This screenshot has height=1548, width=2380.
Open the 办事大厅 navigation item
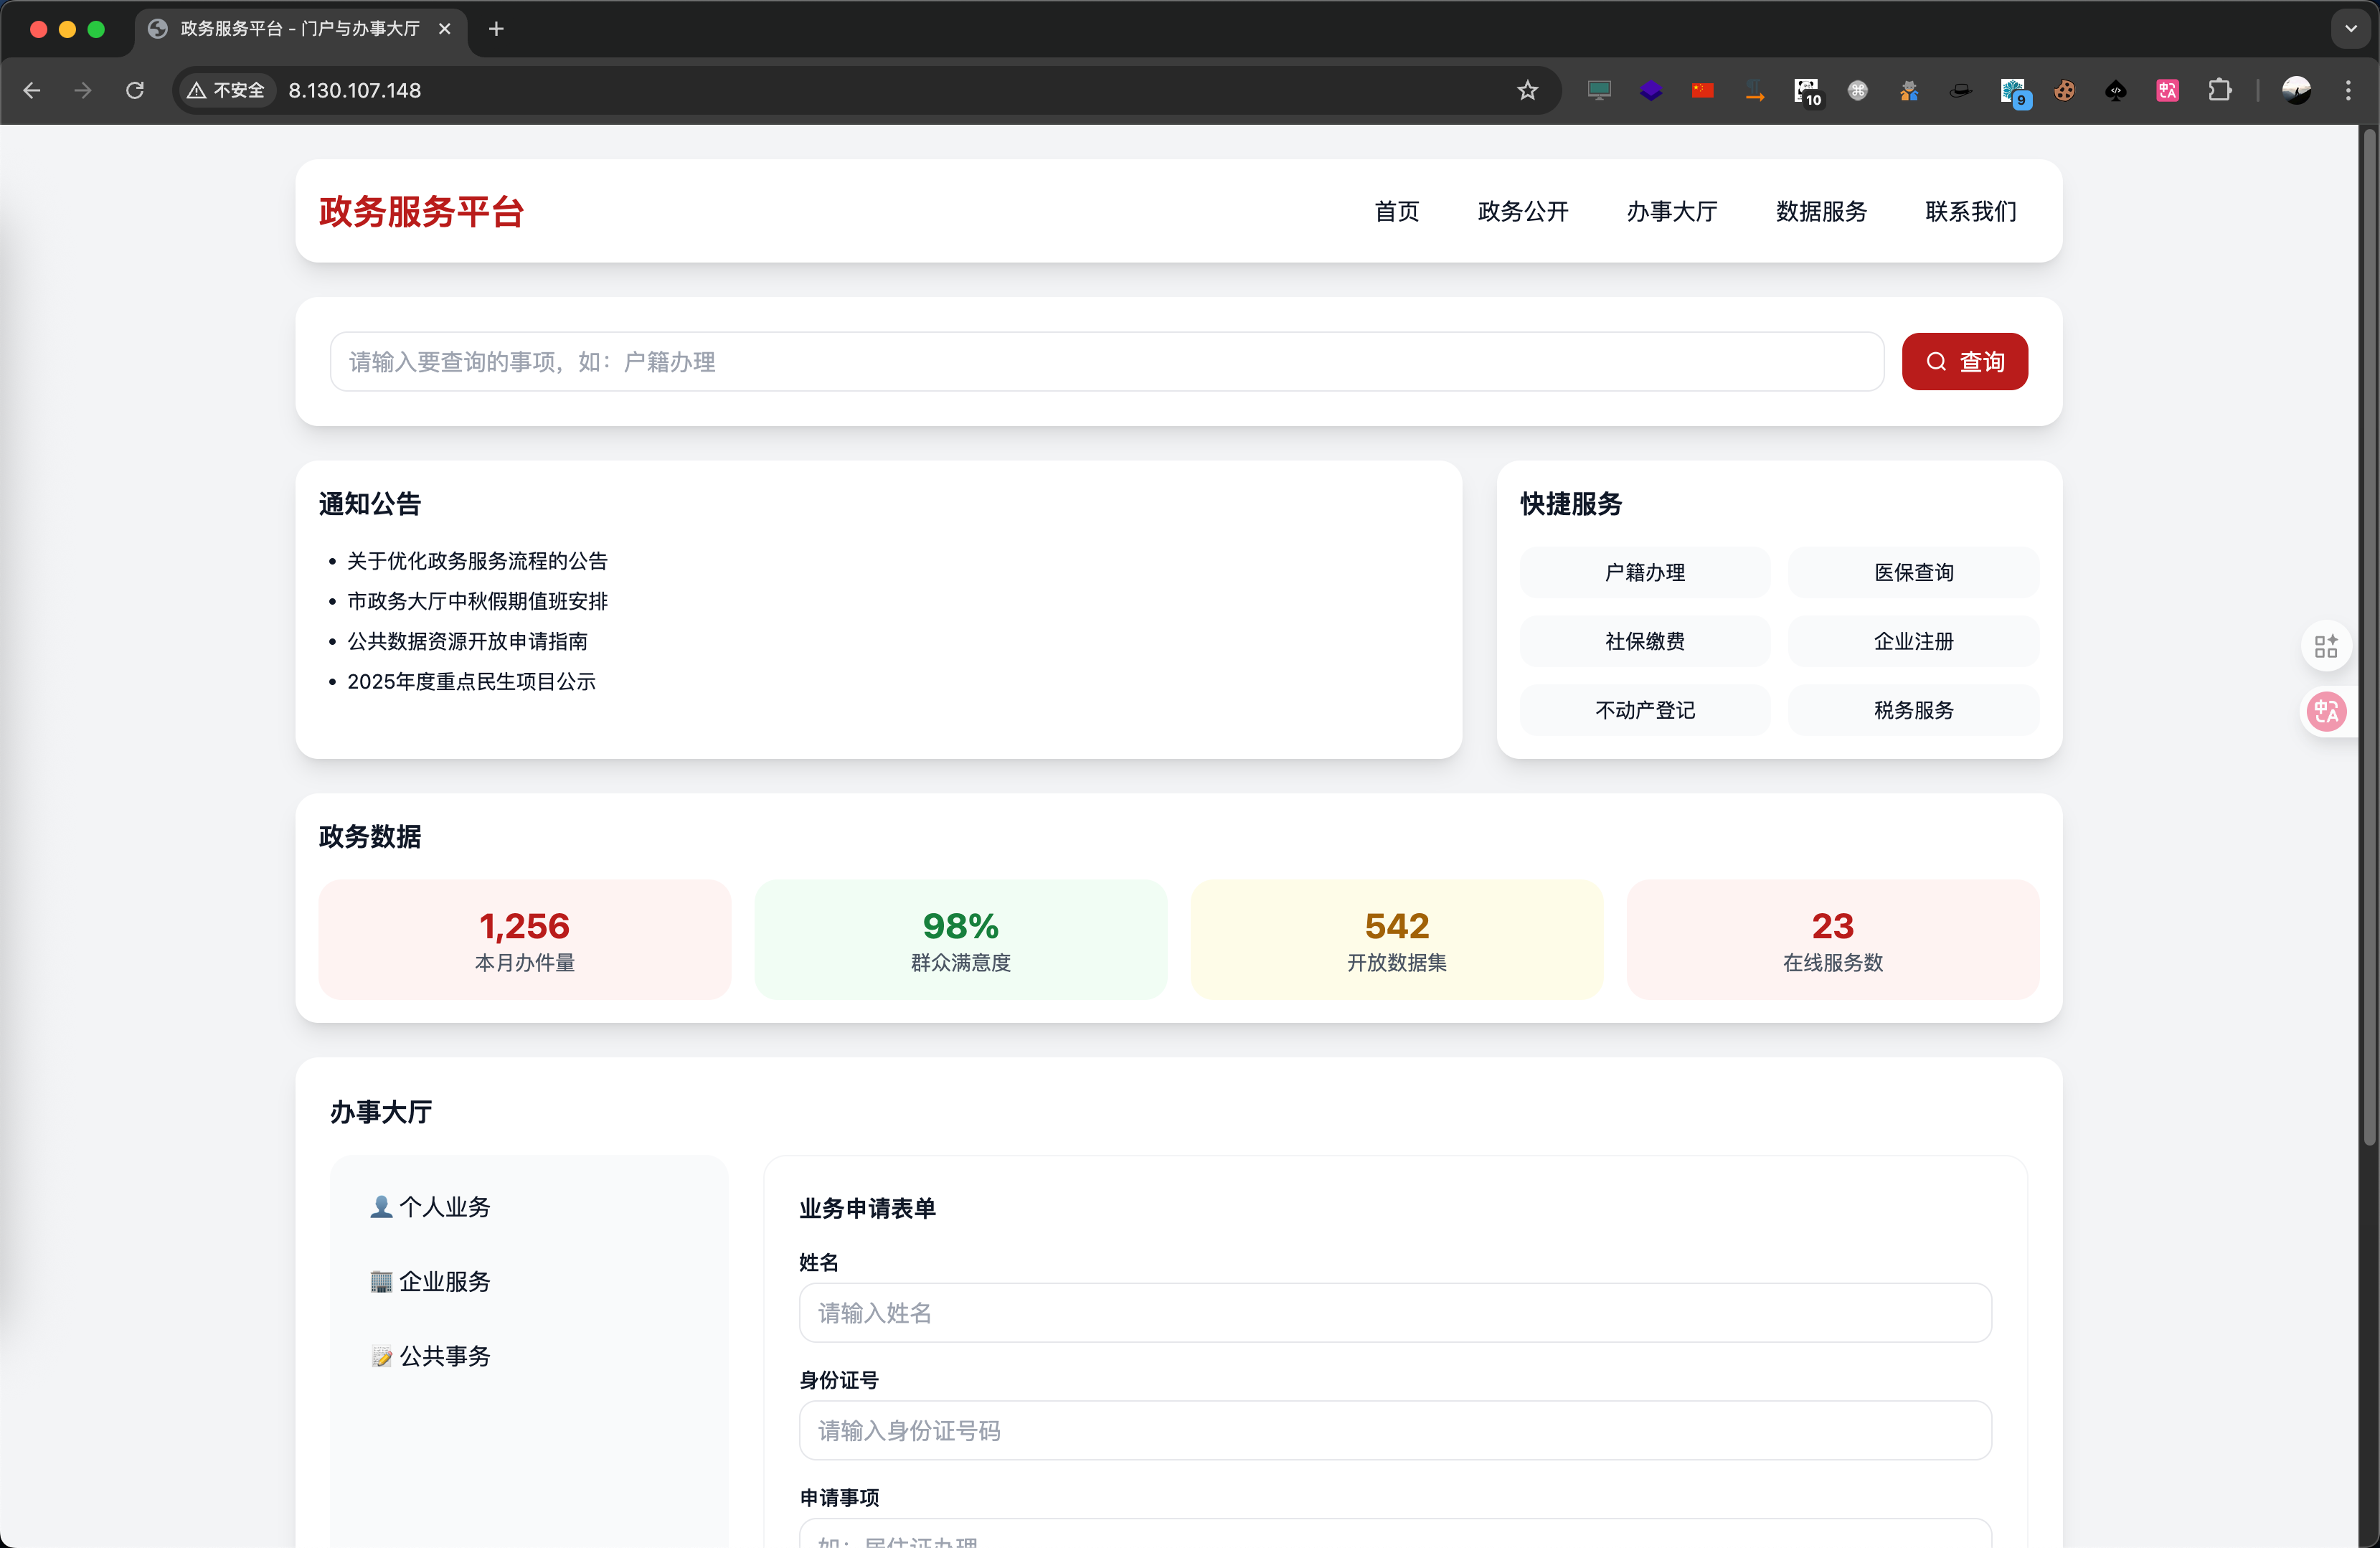pos(1671,211)
